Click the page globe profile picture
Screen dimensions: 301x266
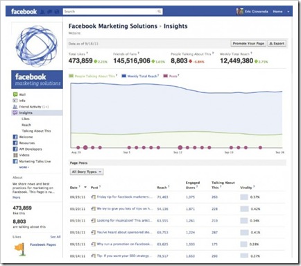tap(36, 46)
